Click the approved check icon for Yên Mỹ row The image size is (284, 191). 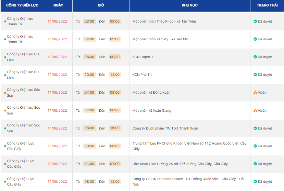pyautogui.click(x=255, y=39)
